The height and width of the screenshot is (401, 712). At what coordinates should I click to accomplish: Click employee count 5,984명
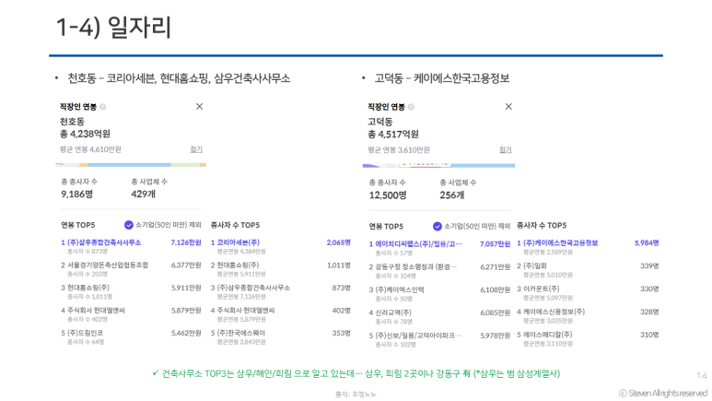point(647,242)
